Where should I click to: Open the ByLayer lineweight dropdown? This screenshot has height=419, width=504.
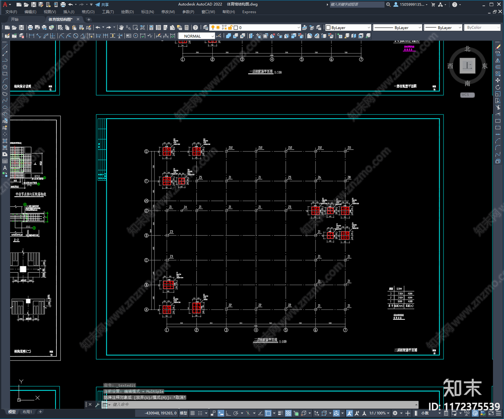[x=443, y=28]
